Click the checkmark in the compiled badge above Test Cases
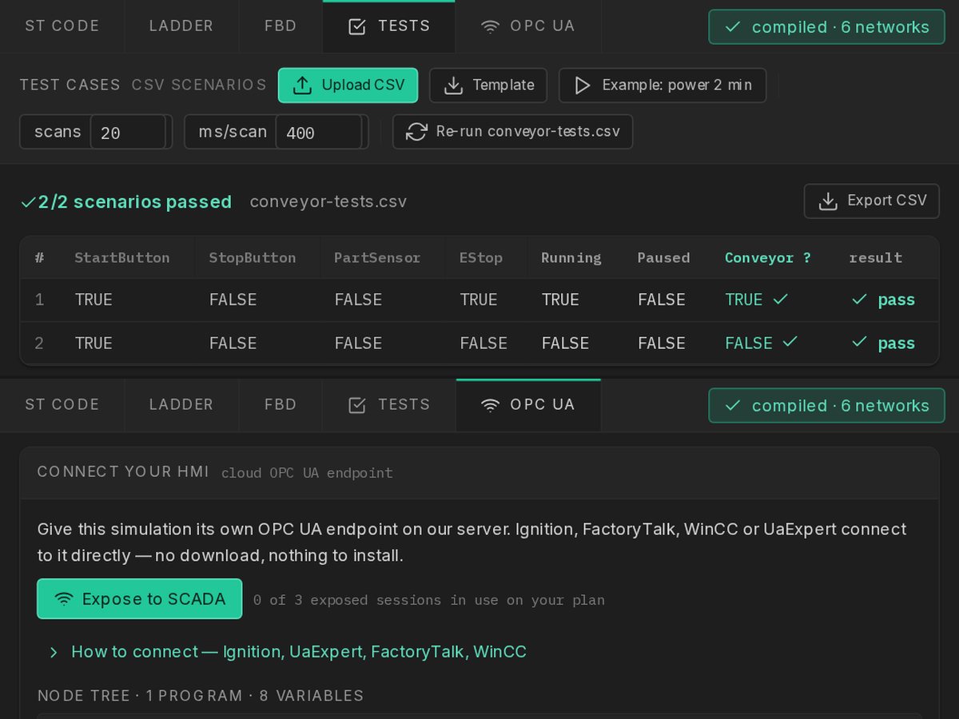The width and height of the screenshot is (959, 719). [732, 27]
